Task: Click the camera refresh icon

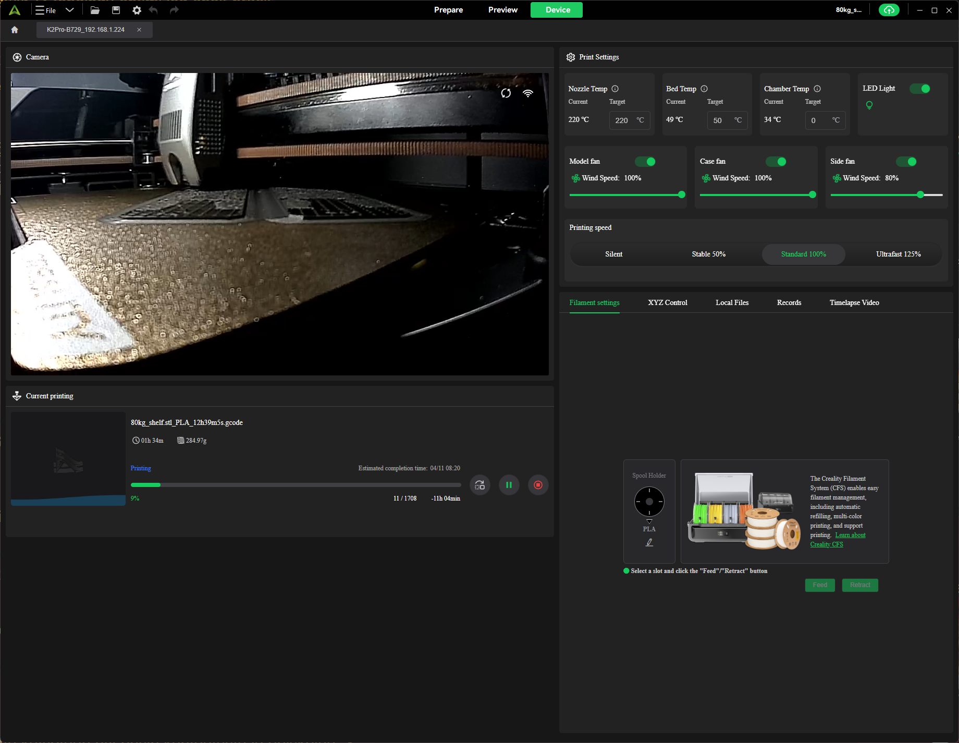Action: click(506, 93)
